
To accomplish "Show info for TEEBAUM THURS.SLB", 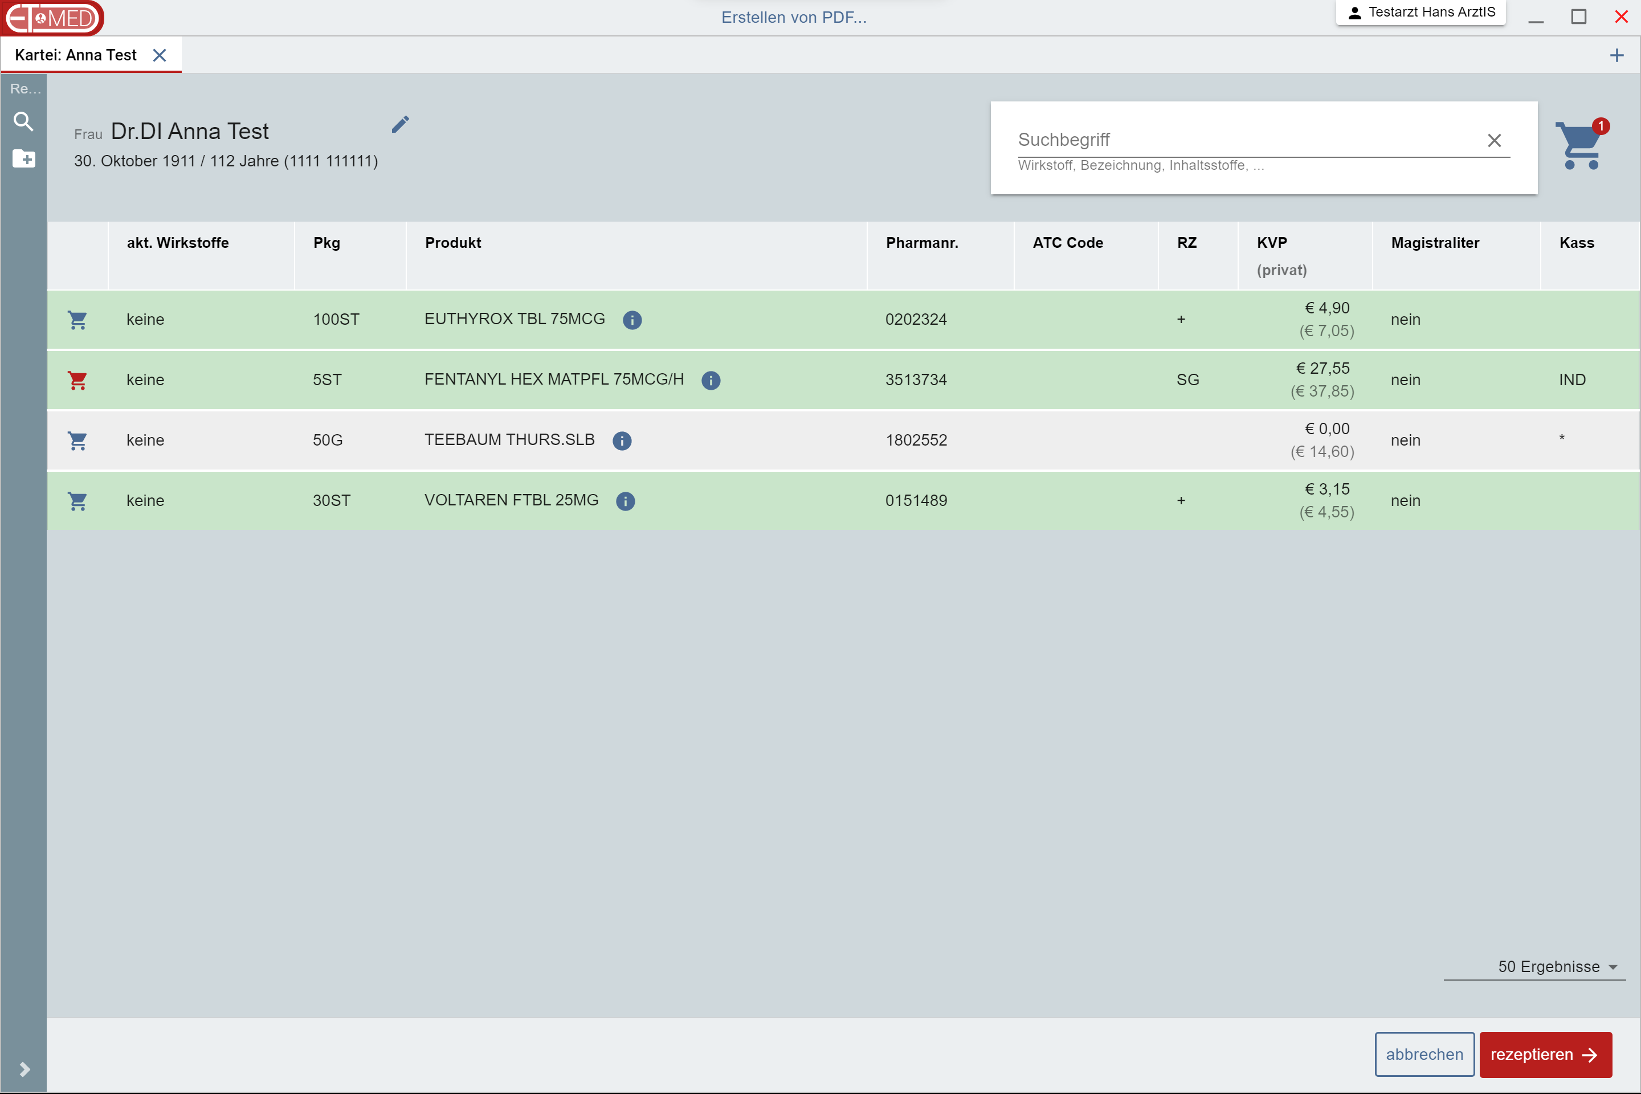I will 622,441.
